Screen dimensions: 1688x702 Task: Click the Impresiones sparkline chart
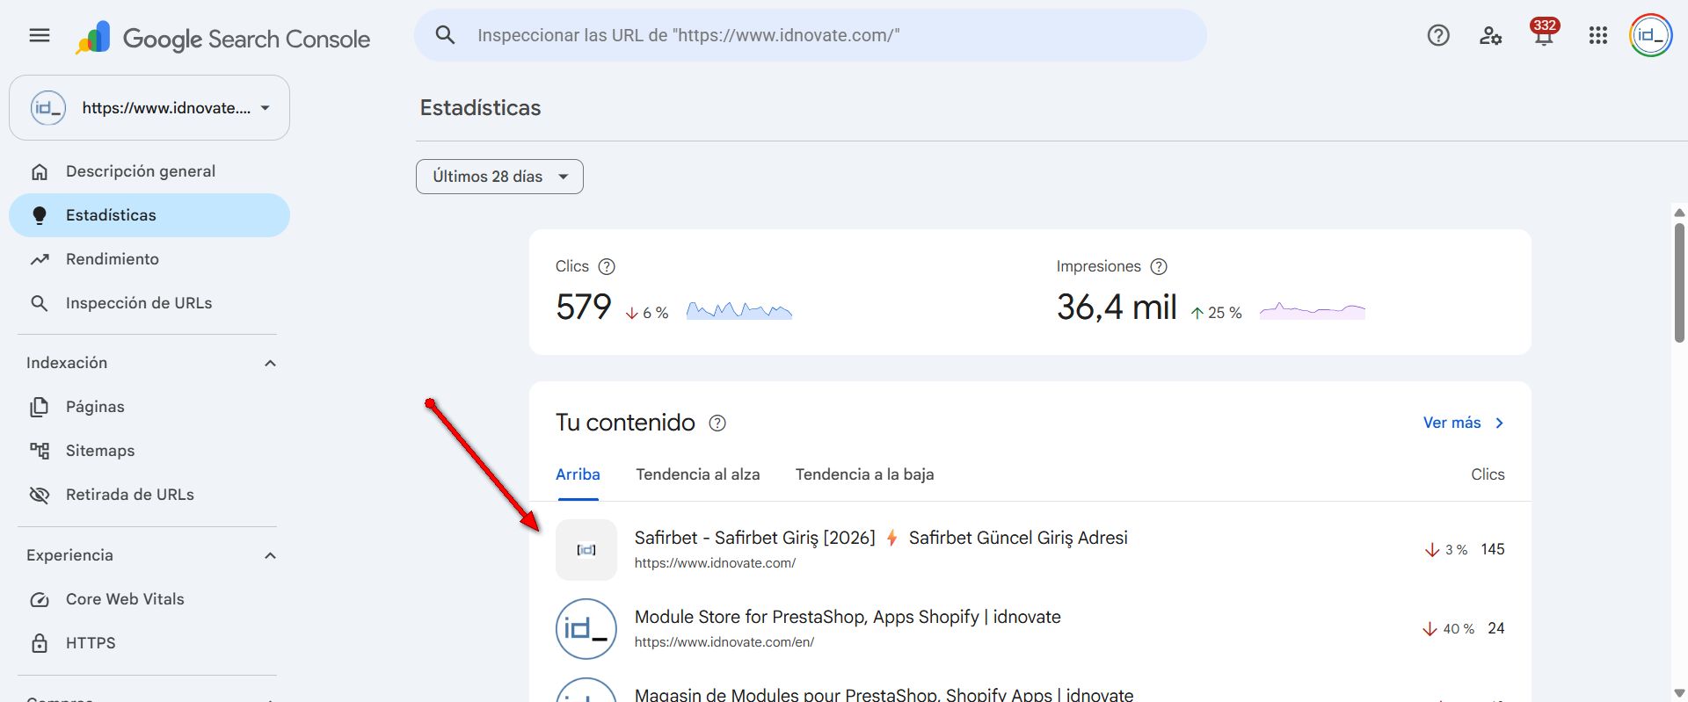pos(1313,311)
